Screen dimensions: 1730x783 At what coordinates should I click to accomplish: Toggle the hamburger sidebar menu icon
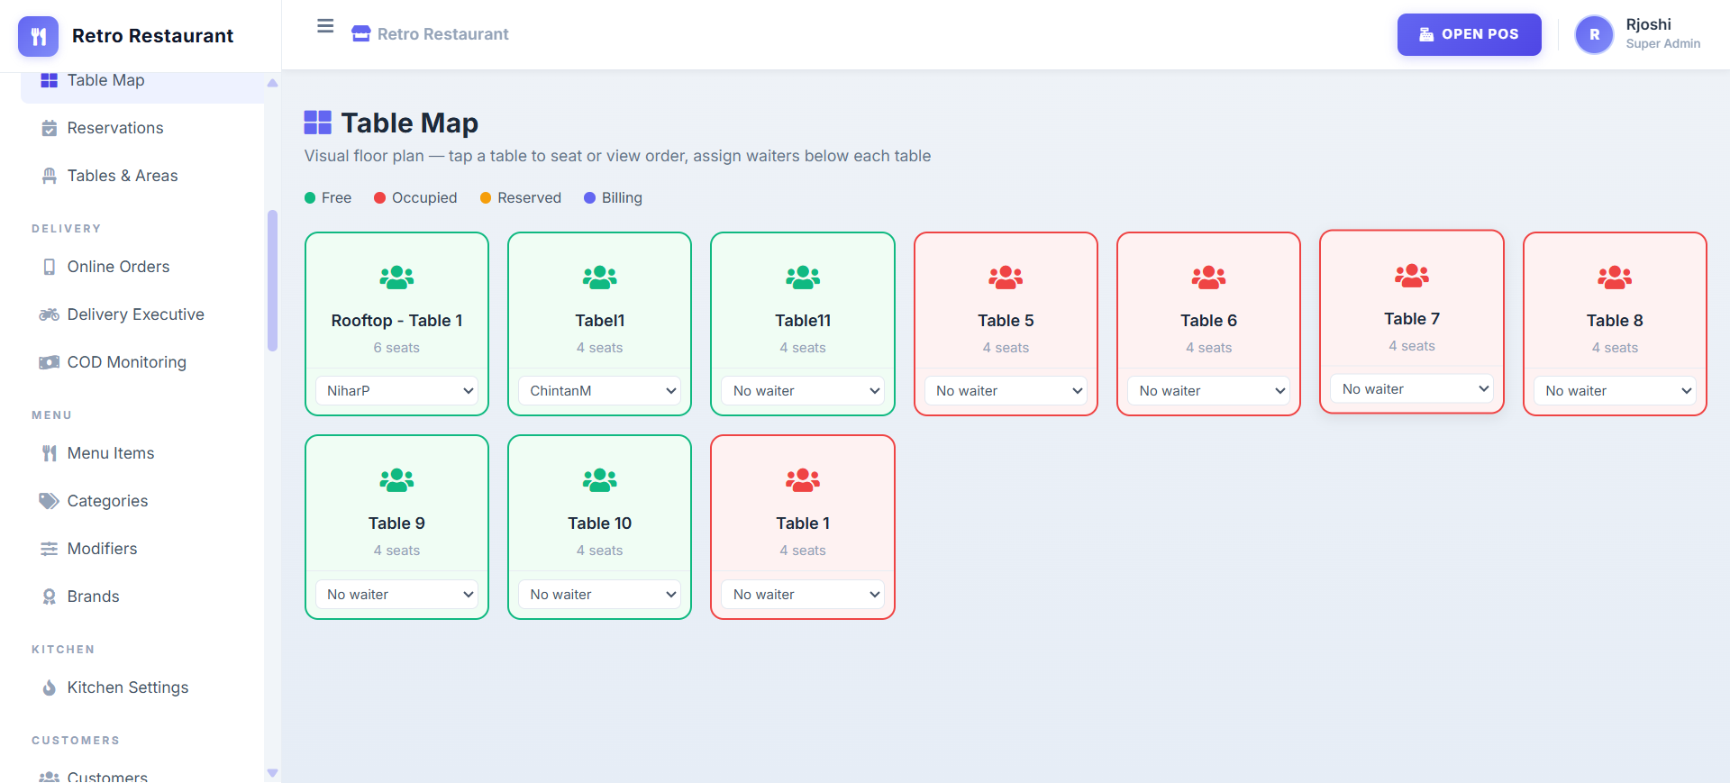[x=325, y=26]
